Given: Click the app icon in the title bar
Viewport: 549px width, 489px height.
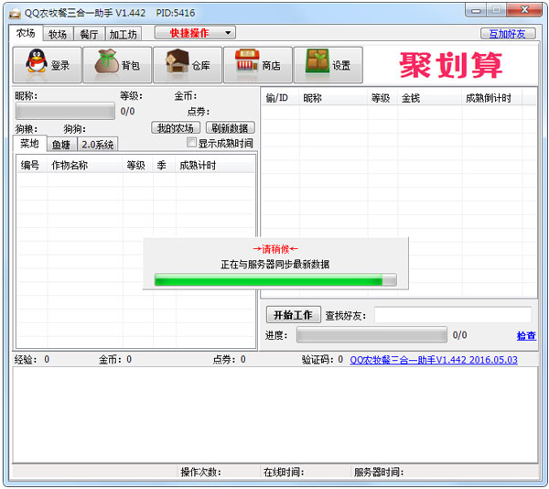Looking at the screenshot, I should (x=15, y=14).
